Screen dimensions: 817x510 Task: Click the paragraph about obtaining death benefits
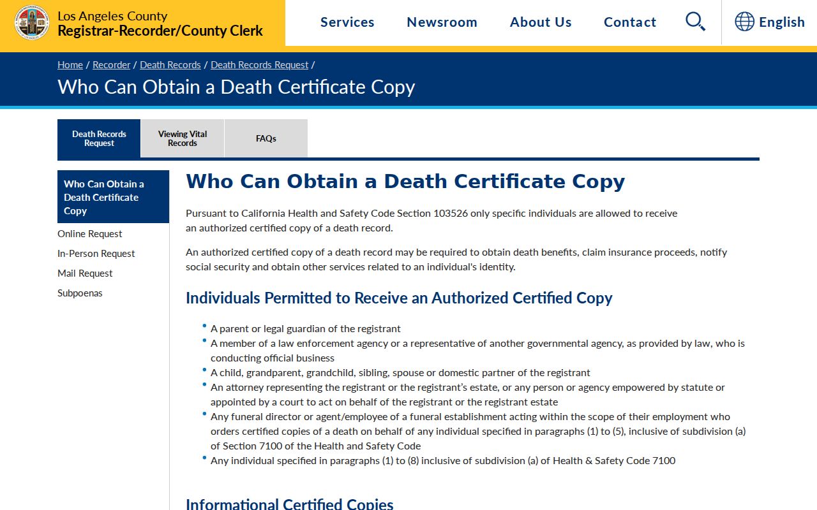pos(456,259)
